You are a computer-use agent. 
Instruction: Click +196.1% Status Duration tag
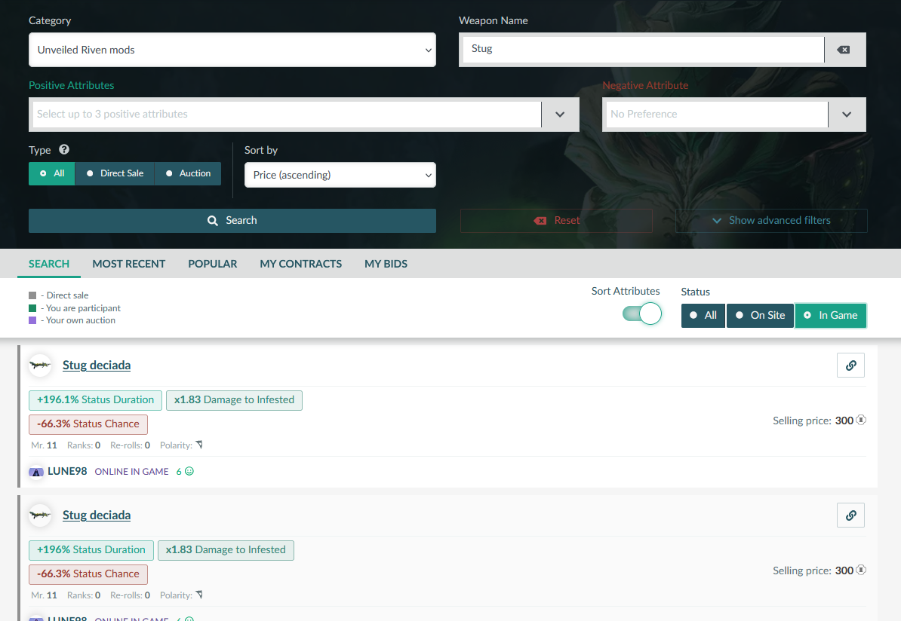tap(95, 400)
